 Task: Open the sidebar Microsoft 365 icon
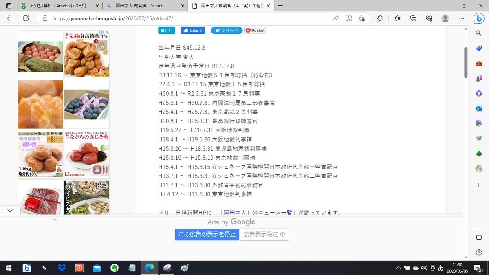[x=479, y=93]
